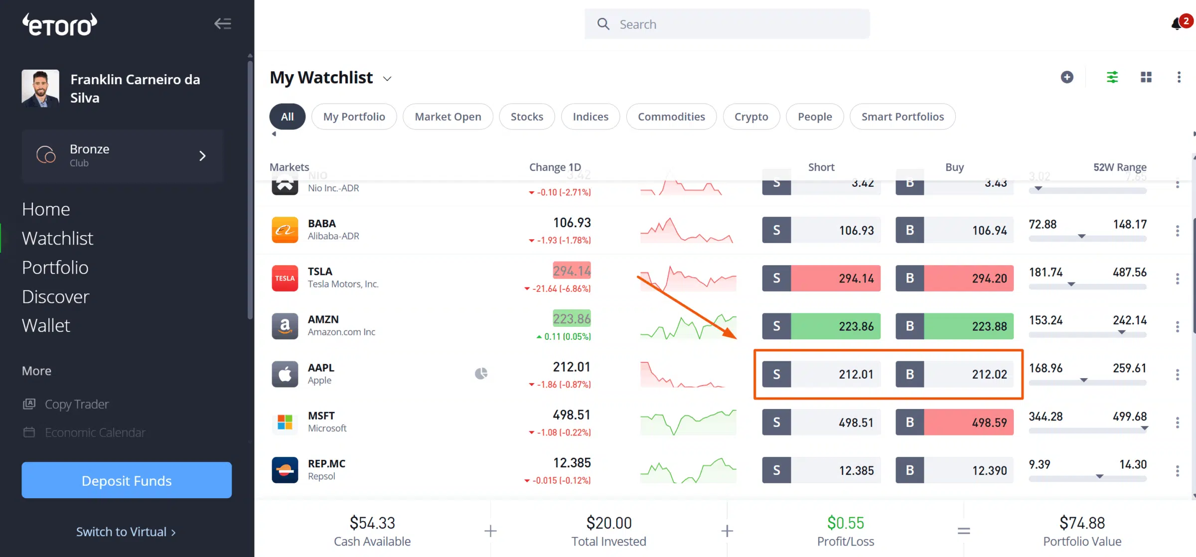The height and width of the screenshot is (557, 1196).
Task: Buy TSLA at 294.20
Action: click(x=955, y=278)
